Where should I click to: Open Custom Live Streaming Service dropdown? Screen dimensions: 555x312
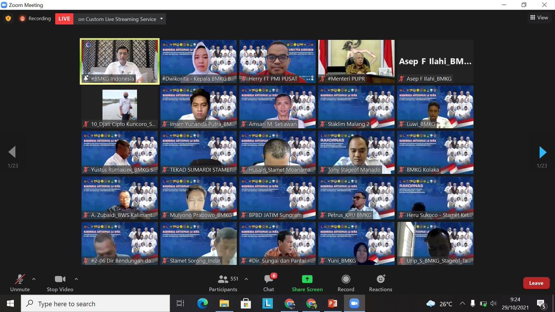pyautogui.click(x=119, y=19)
